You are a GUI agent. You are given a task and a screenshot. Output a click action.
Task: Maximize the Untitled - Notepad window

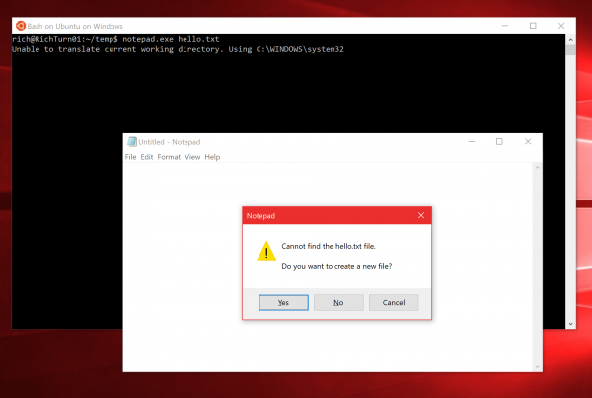[499, 141]
